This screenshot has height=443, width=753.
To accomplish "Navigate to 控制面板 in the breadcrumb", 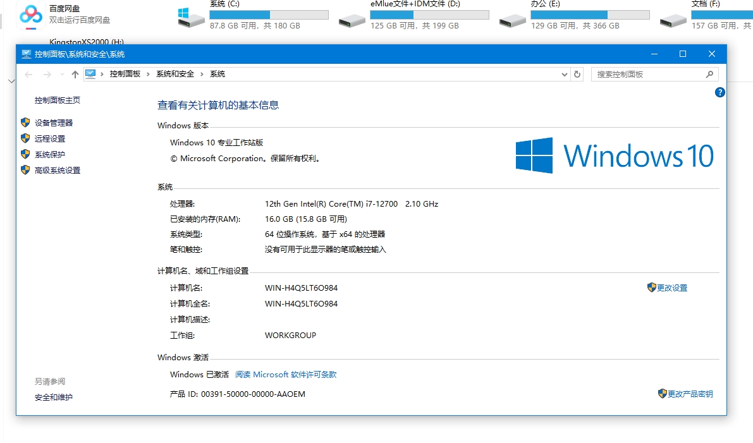I will pyautogui.click(x=125, y=74).
